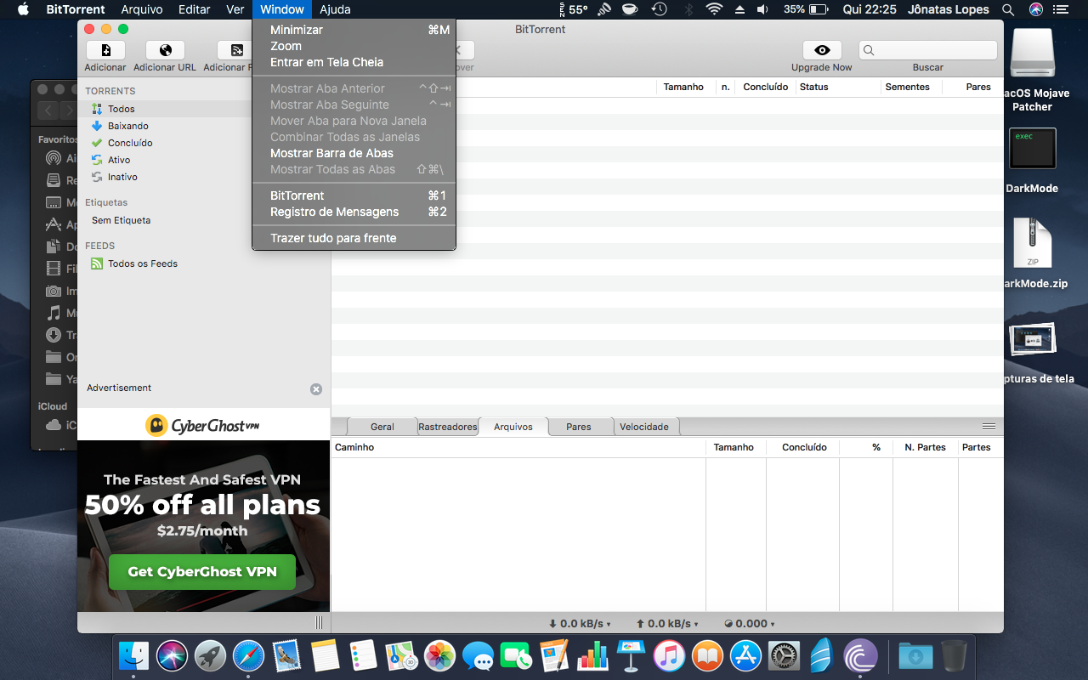Click the sidebar splitter handle in status bar

pyautogui.click(x=319, y=623)
